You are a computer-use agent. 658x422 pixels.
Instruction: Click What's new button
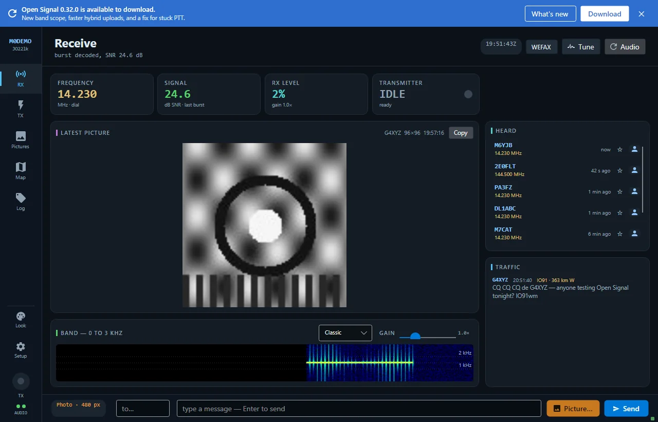tap(550, 14)
